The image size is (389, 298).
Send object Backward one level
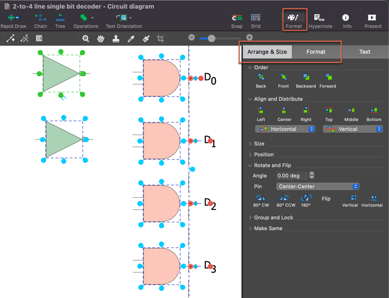click(x=306, y=81)
